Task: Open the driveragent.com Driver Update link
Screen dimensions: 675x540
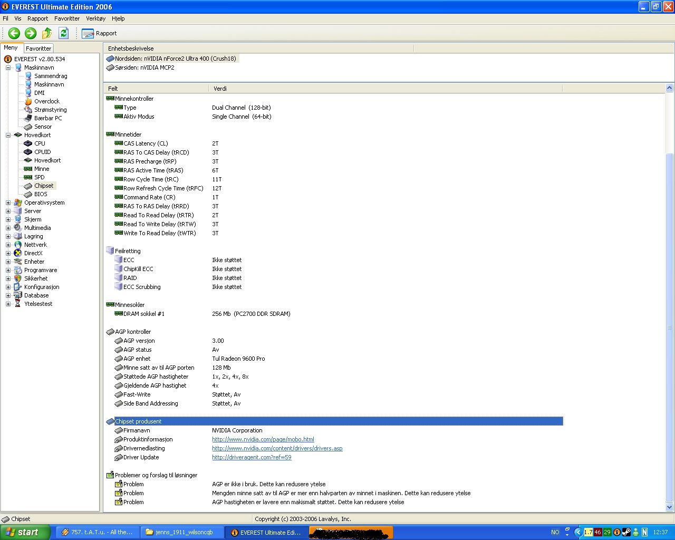Action: [x=252, y=457]
